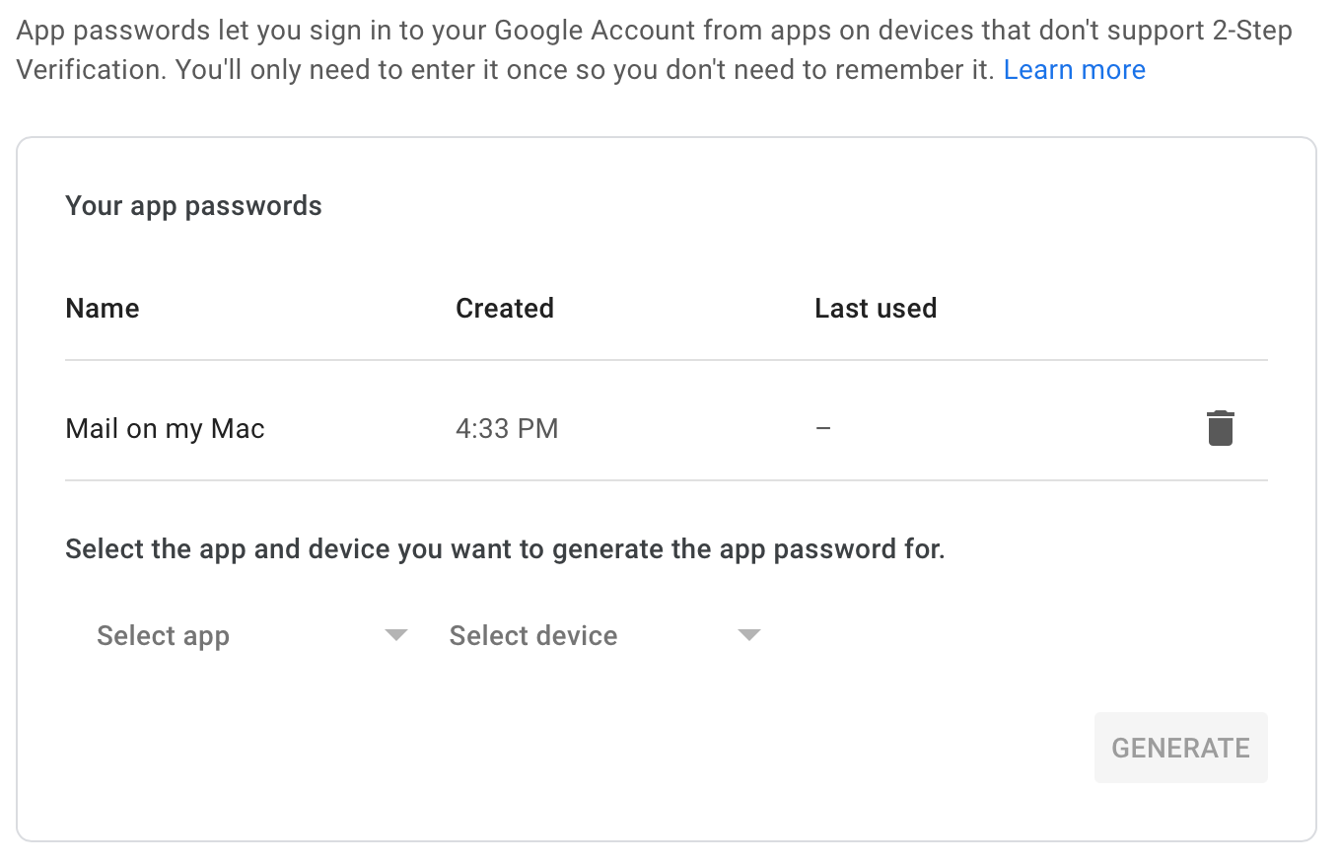This screenshot has height=864, width=1339.
Task: Click the 4:33 PM creation time
Action: click(507, 429)
